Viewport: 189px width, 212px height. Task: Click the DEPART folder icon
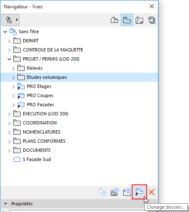(x=17, y=41)
